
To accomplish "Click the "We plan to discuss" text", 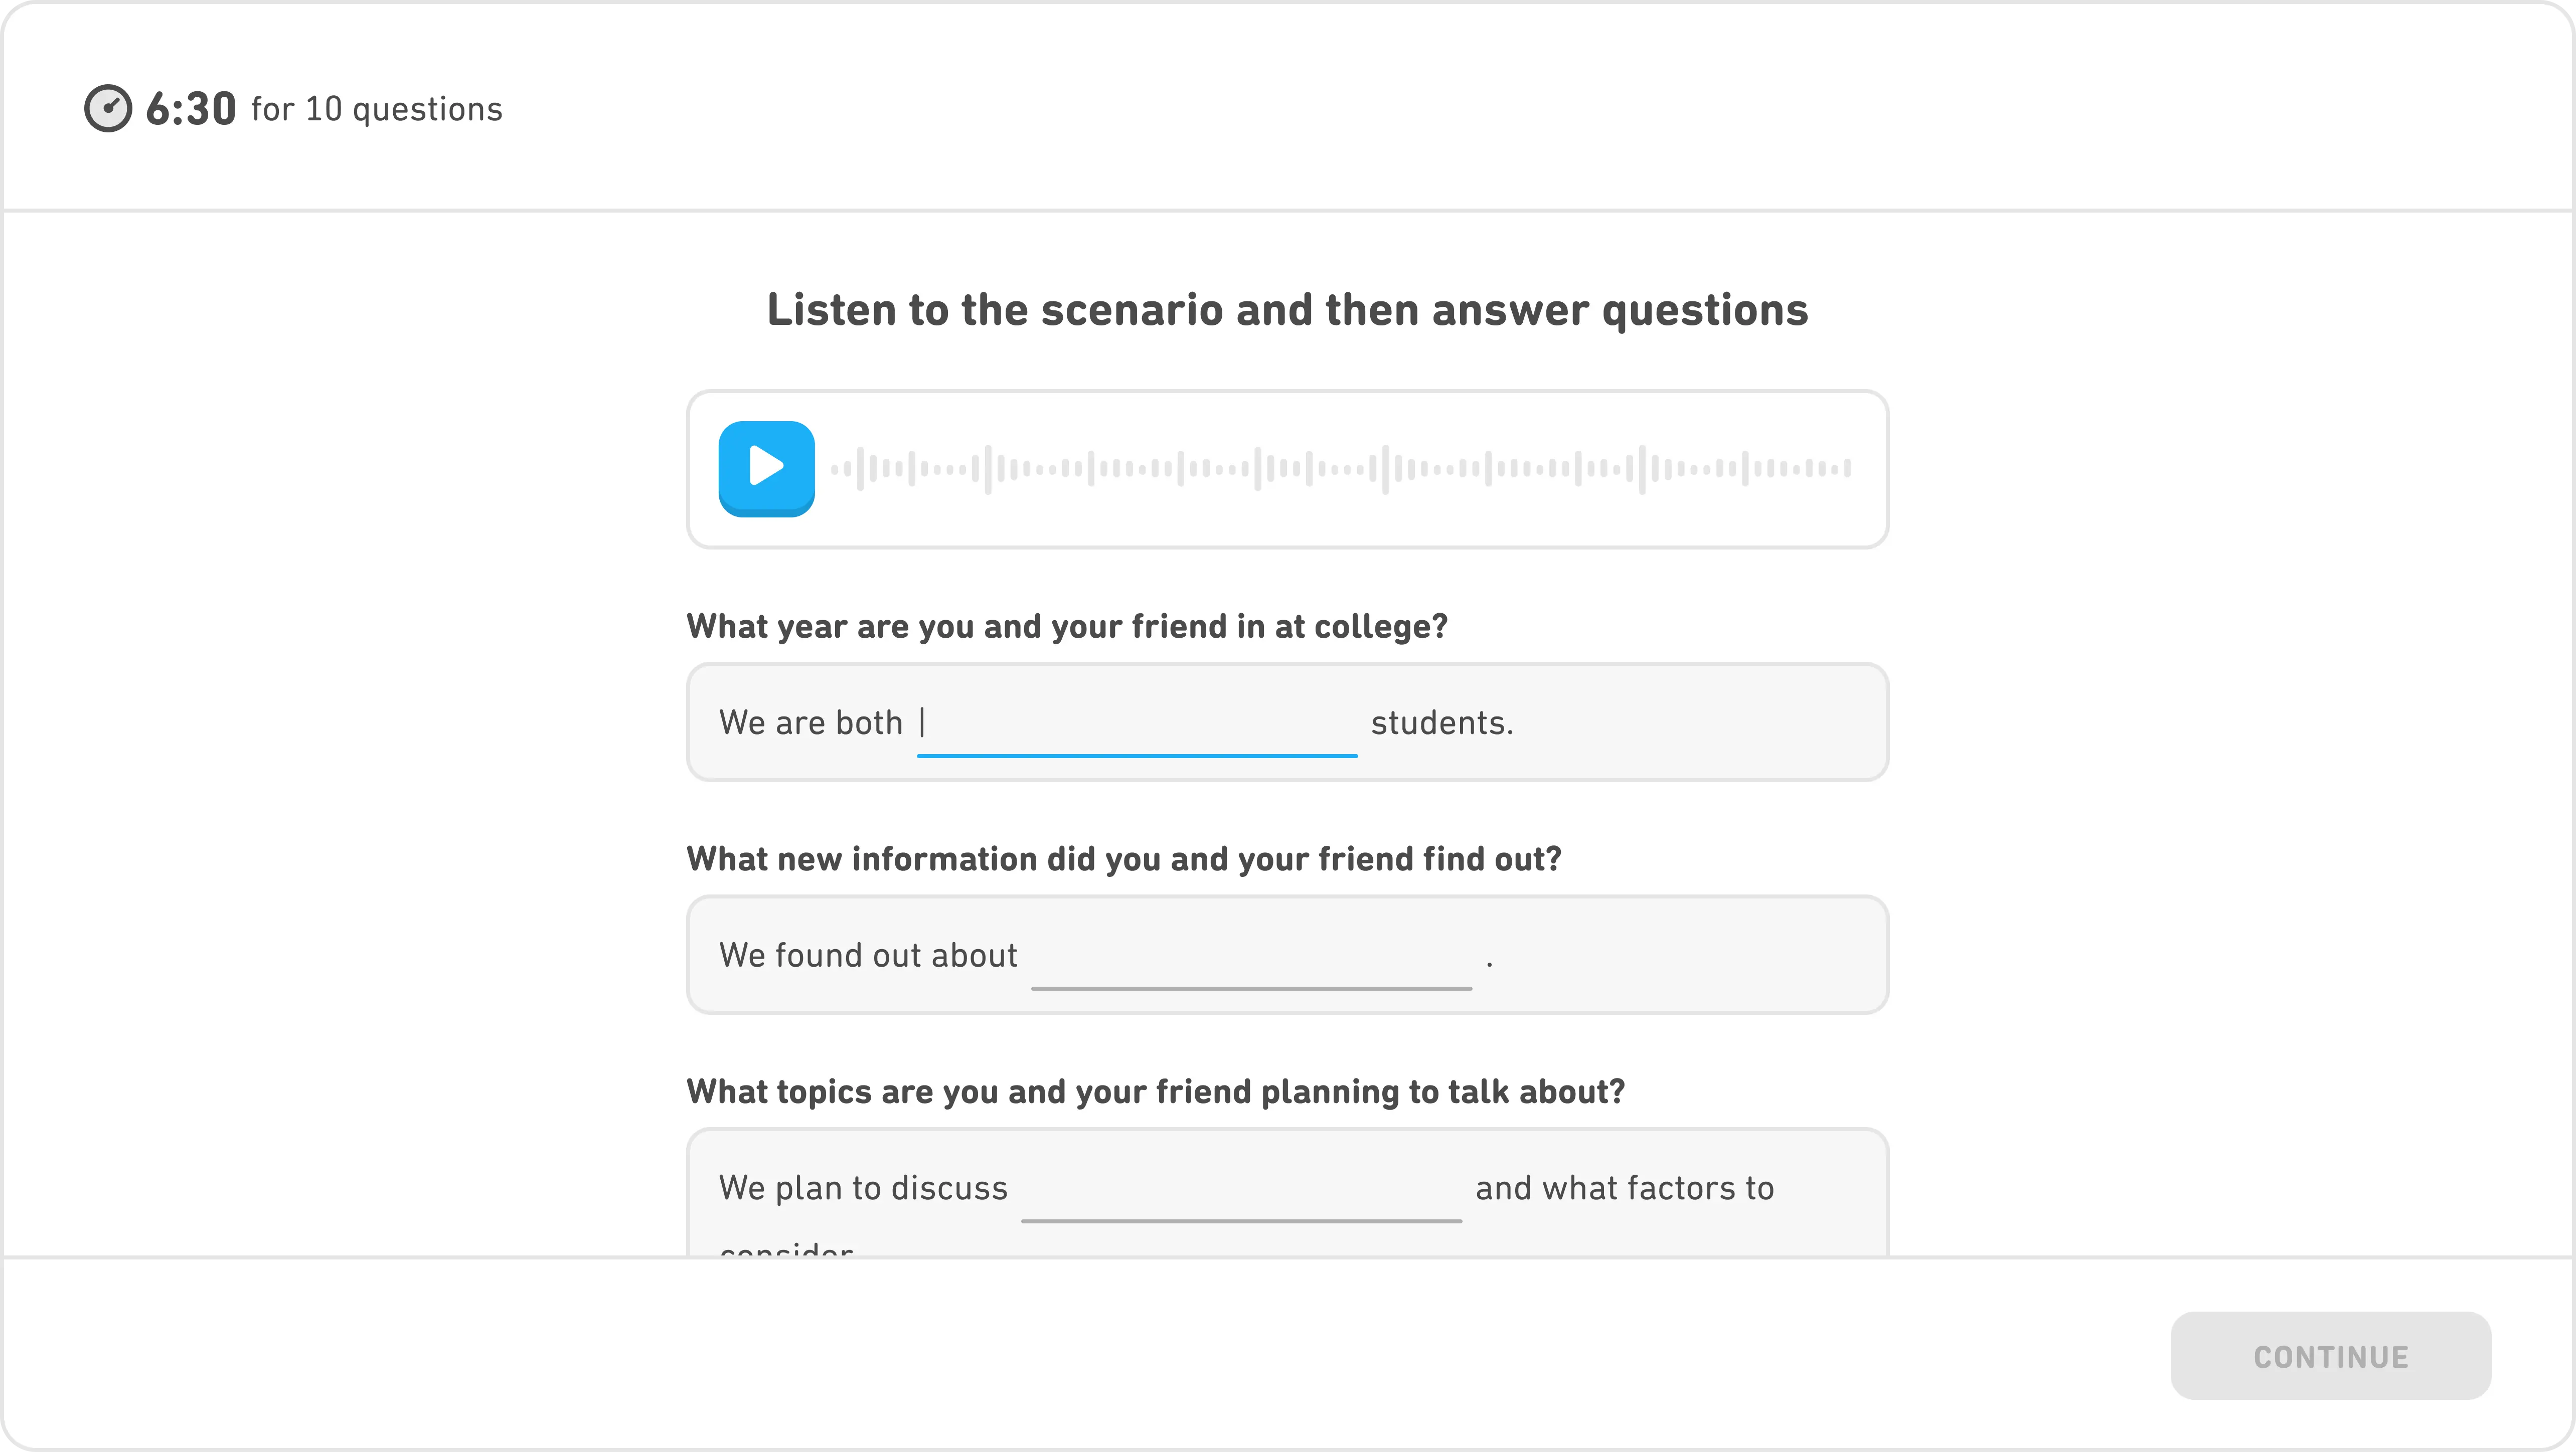I will [863, 1189].
